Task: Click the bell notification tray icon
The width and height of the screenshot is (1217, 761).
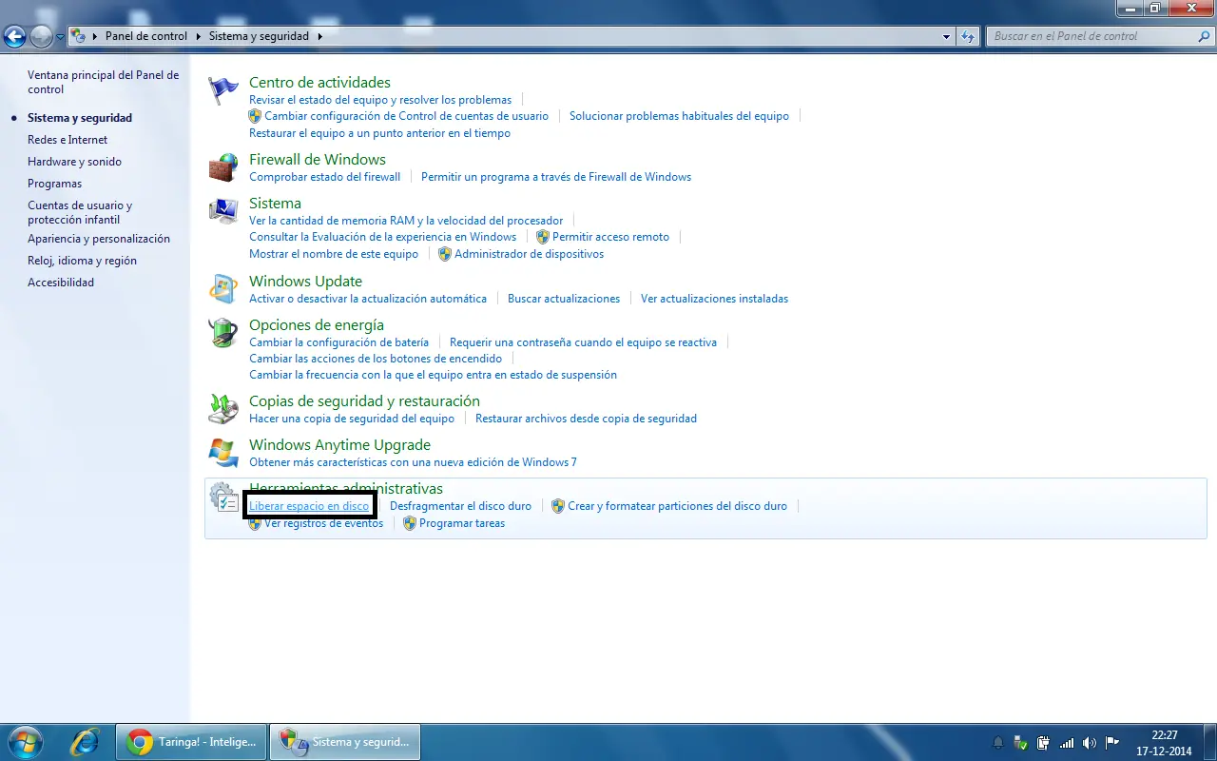Action: pyautogui.click(x=998, y=742)
